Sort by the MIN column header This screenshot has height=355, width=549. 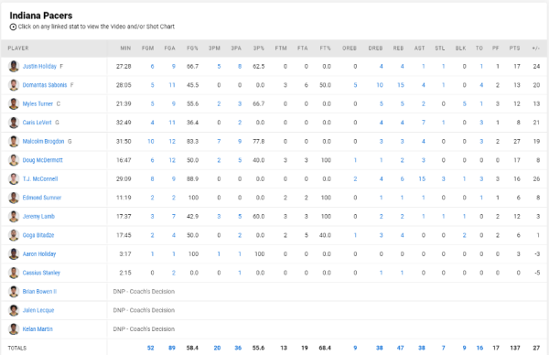pos(125,48)
